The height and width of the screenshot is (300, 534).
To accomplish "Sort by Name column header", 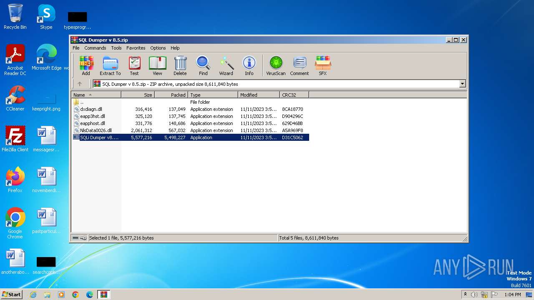I will click(96, 95).
